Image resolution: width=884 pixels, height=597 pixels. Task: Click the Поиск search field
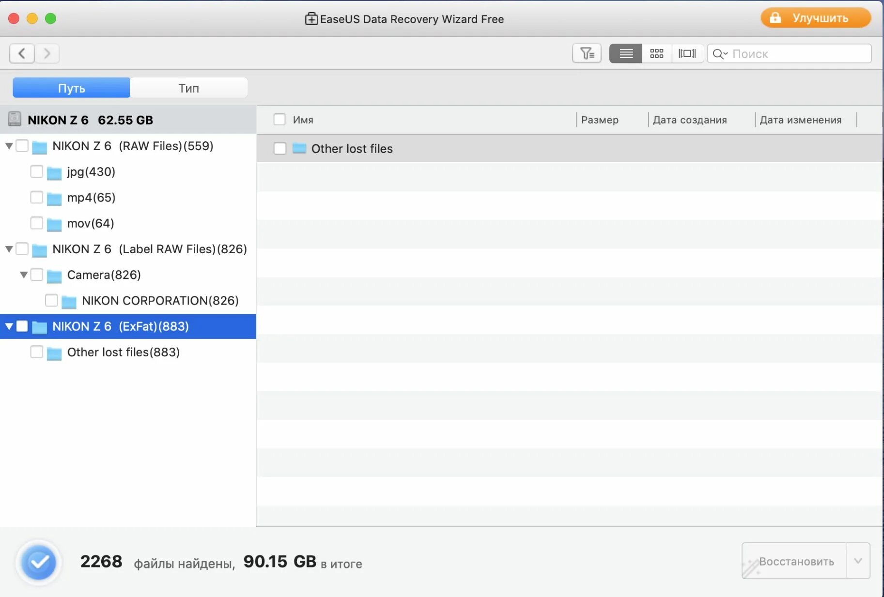[790, 53]
